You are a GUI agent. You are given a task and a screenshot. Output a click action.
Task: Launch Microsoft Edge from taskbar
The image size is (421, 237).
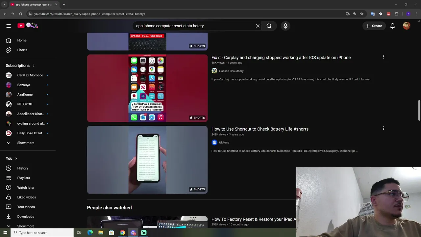pos(90,233)
